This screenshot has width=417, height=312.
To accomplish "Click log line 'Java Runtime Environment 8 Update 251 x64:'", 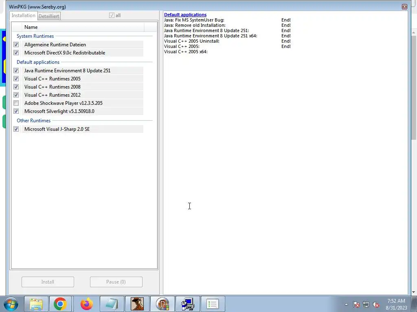I will pyautogui.click(x=211, y=36).
